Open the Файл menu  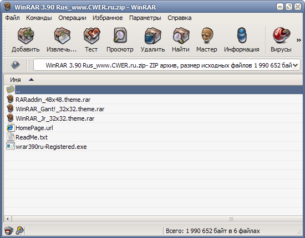[x=12, y=18]
